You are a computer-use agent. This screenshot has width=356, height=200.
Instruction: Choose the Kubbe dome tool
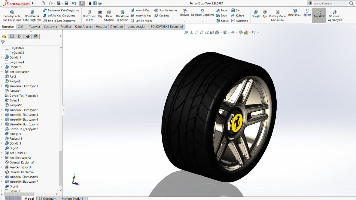(x=238, y=16)
